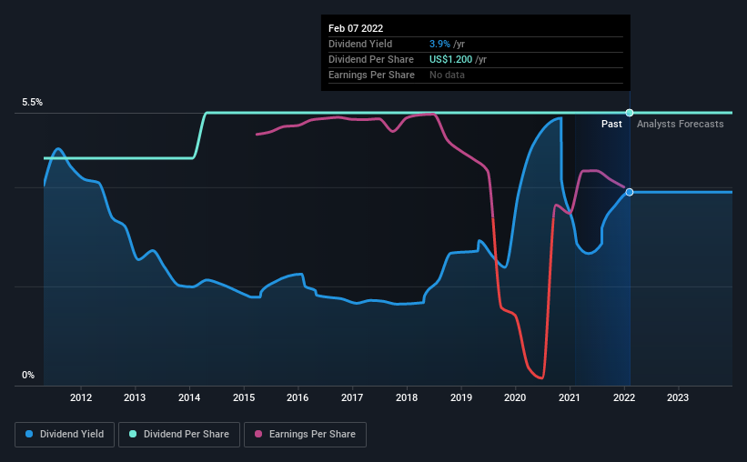Toggle the Dividend Yield legend button
This screenshot has height=462, width=747.
(65, 435)
